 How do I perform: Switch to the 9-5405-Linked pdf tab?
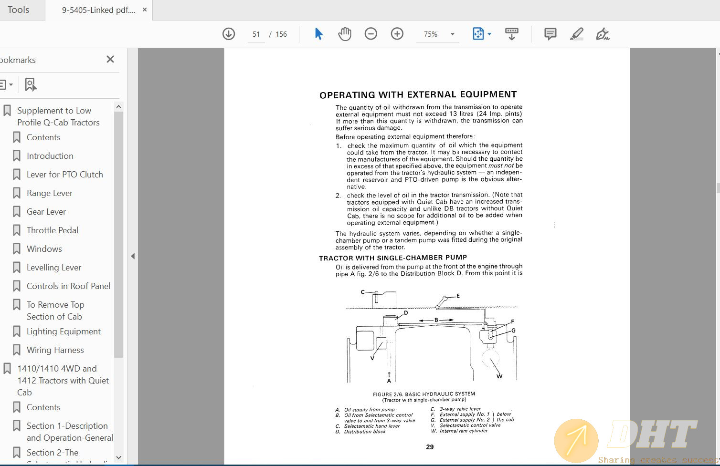[99, 10]
